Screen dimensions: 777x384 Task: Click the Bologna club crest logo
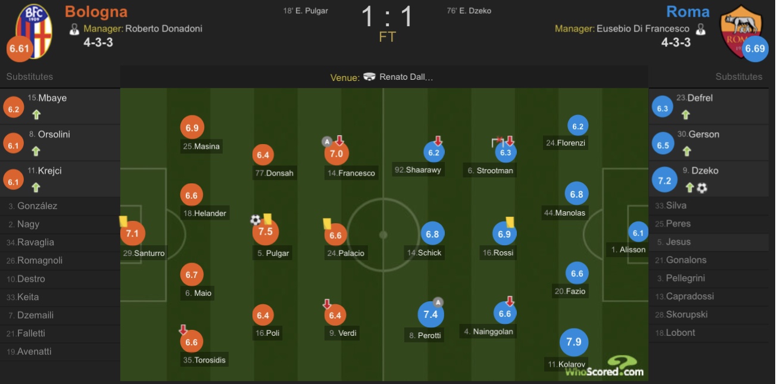34,30
